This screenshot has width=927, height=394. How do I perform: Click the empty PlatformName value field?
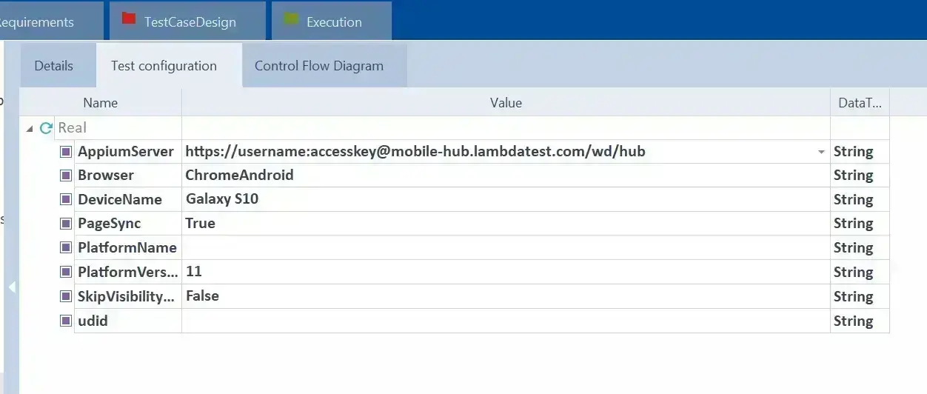(x=506, y=248)
